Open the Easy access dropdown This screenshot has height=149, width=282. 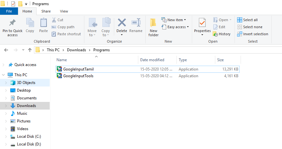pos(175,27)
